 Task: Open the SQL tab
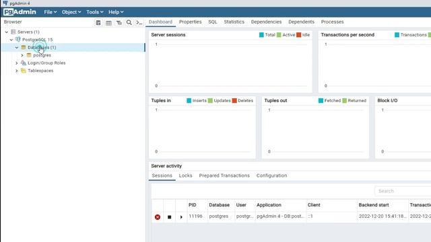pyautogui.click(x=213, y=22)
